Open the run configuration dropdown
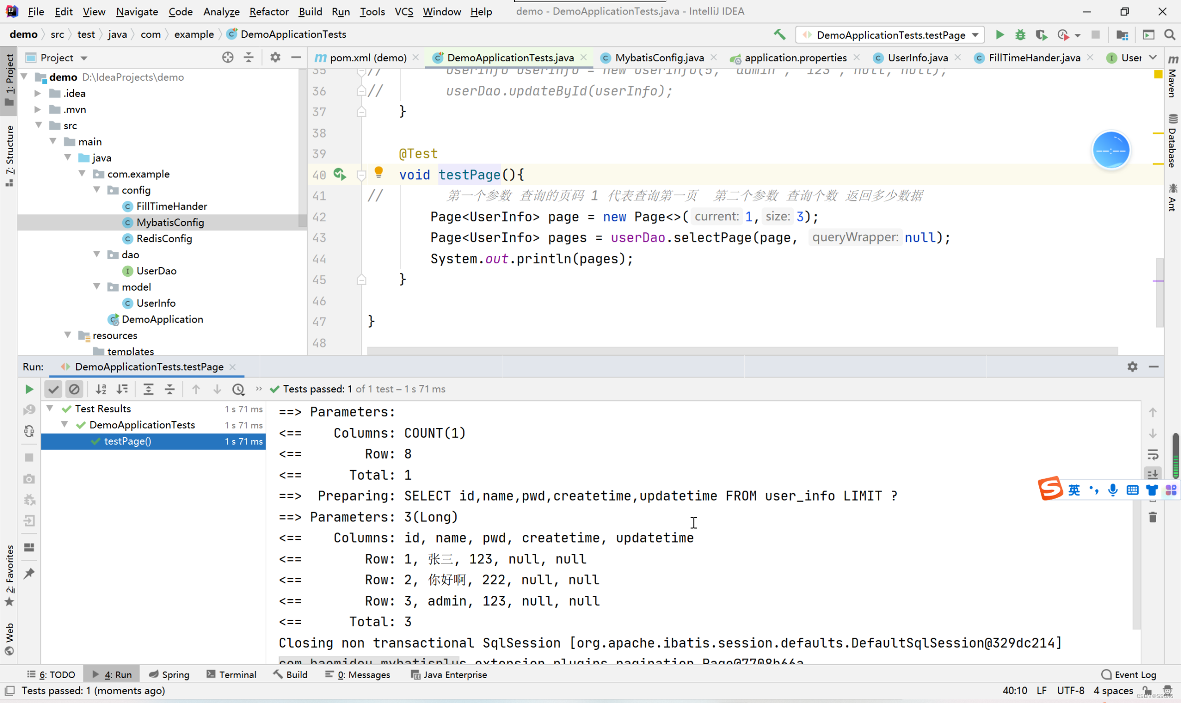Screen dimensions: 1181x703 889,34
